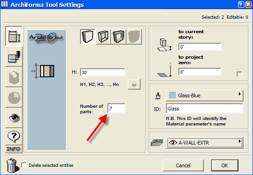Open the material and pen settings tab
The image size is (253, 175).
click(x=14, y=56)
